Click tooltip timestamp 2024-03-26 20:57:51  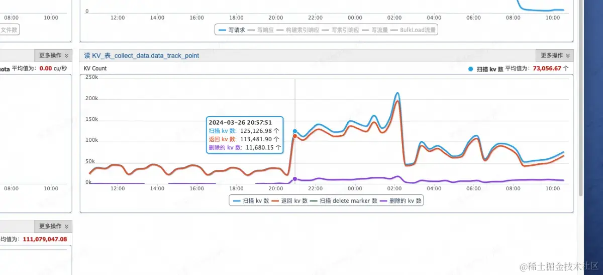[x=240, y=122]
